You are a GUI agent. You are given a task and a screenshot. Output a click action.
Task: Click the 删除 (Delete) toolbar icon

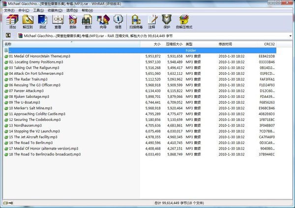(x=73, y=22)
